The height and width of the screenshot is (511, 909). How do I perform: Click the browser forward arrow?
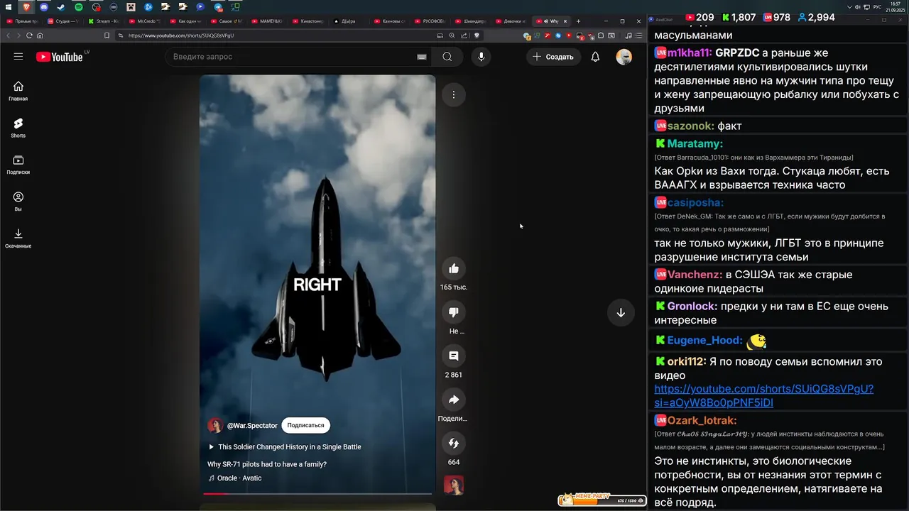[x=18, y=35]
